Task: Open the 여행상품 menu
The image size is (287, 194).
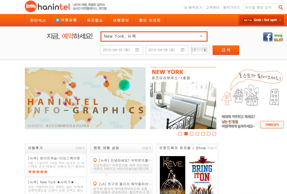Action: pos(66,20)
